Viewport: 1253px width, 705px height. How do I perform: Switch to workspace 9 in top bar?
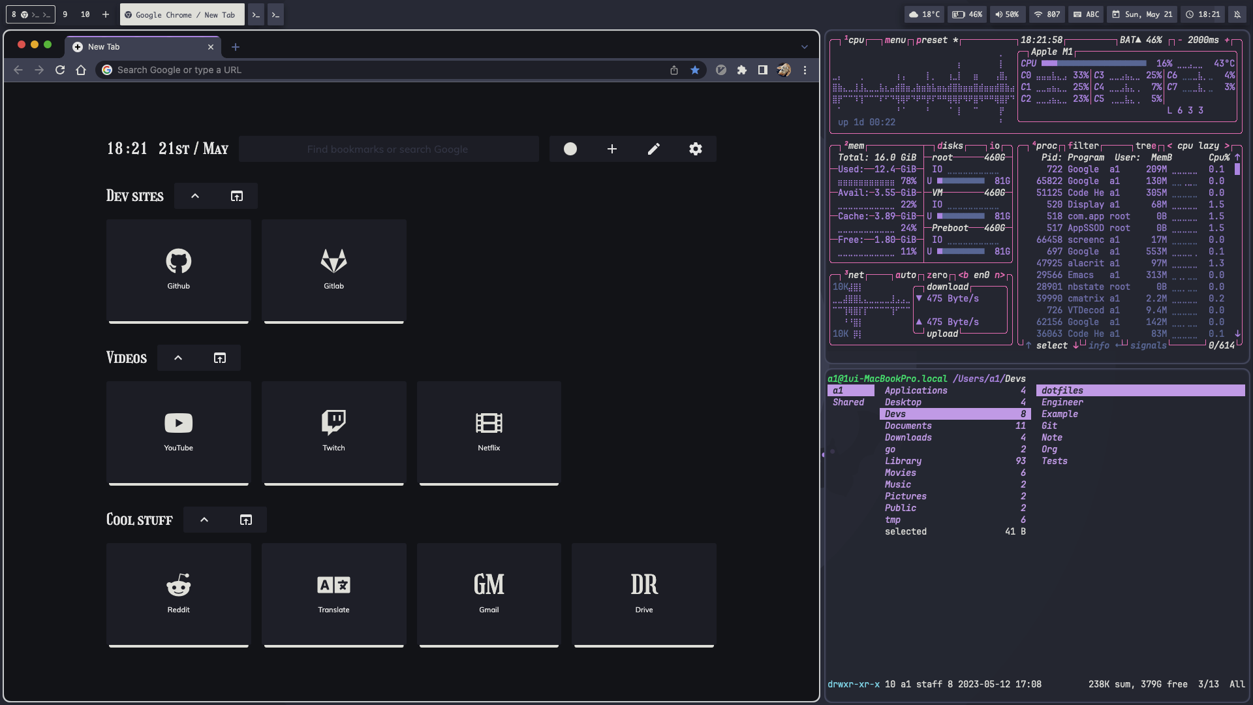65,14
